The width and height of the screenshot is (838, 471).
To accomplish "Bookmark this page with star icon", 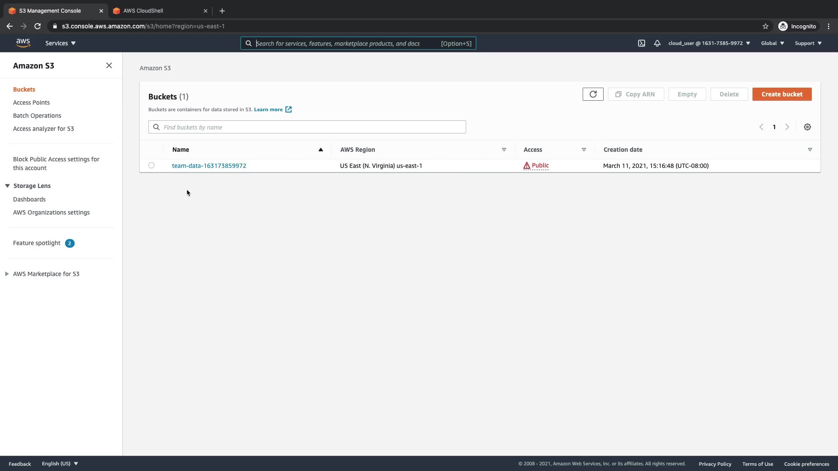I will 765,26.
